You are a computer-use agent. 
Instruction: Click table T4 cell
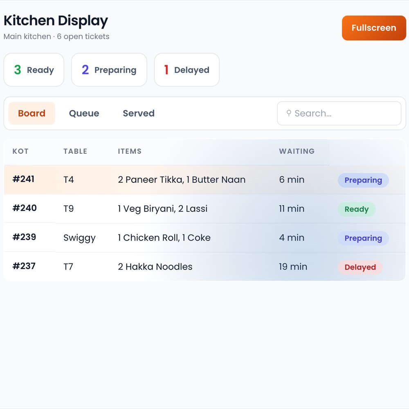tap(69, 180)
